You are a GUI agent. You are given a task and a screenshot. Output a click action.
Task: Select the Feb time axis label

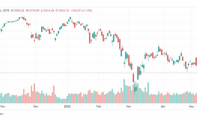[98, 106]
